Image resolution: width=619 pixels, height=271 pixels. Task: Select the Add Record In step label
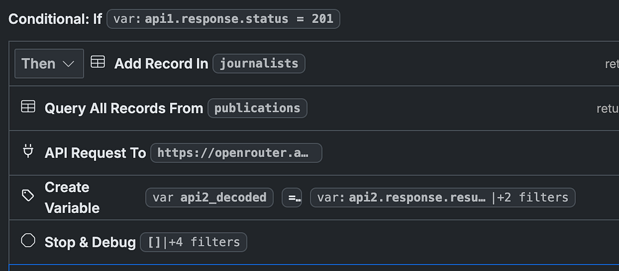pyautogui.click(x=161, y=64)
